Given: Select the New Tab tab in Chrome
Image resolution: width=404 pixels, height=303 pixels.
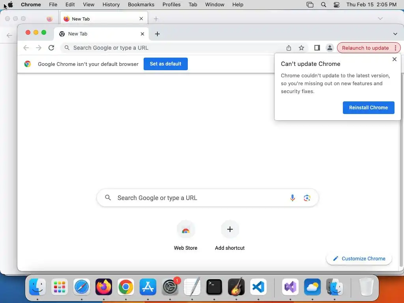Looking at the screenshot, I should 101,34.
